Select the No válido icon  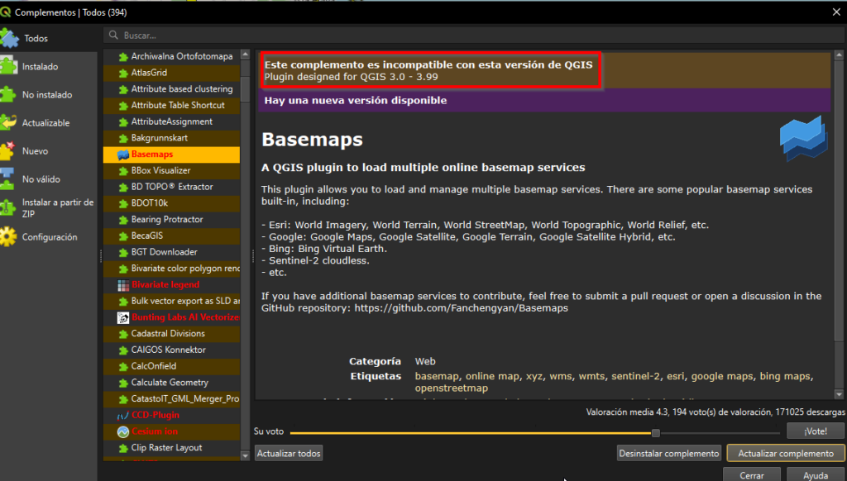7,179
